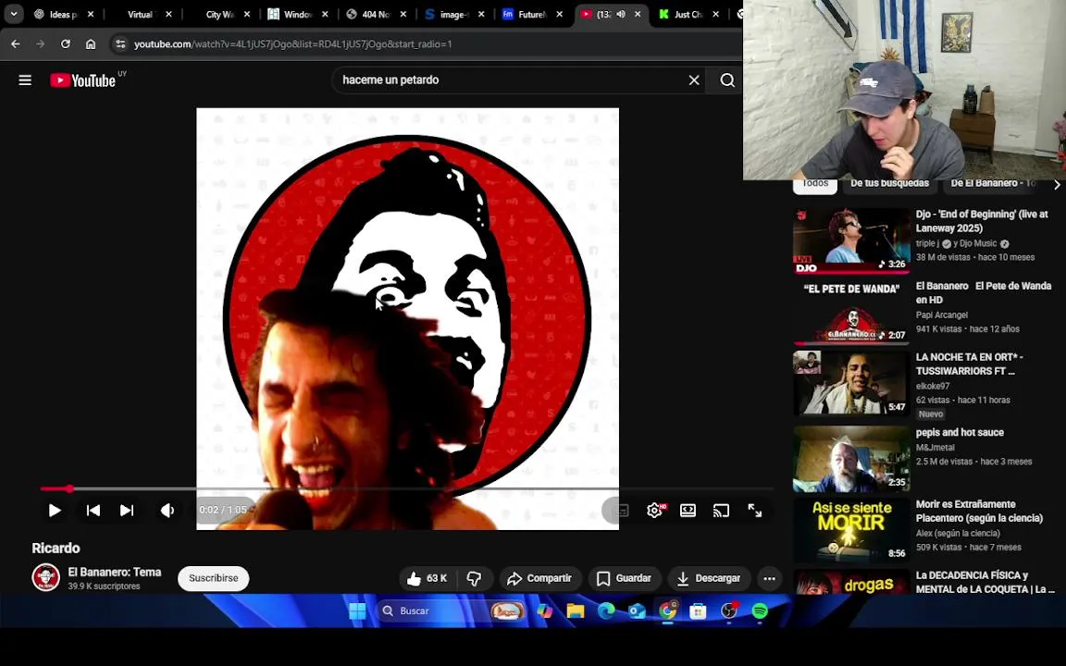
Task: Launch Microsoft Edge from the taskbar
Action: [606, 610]
